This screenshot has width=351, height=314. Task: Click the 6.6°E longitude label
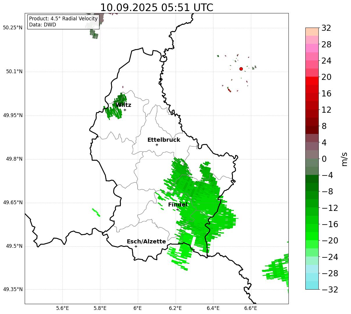pyautogui.click(x=251, y=308)
